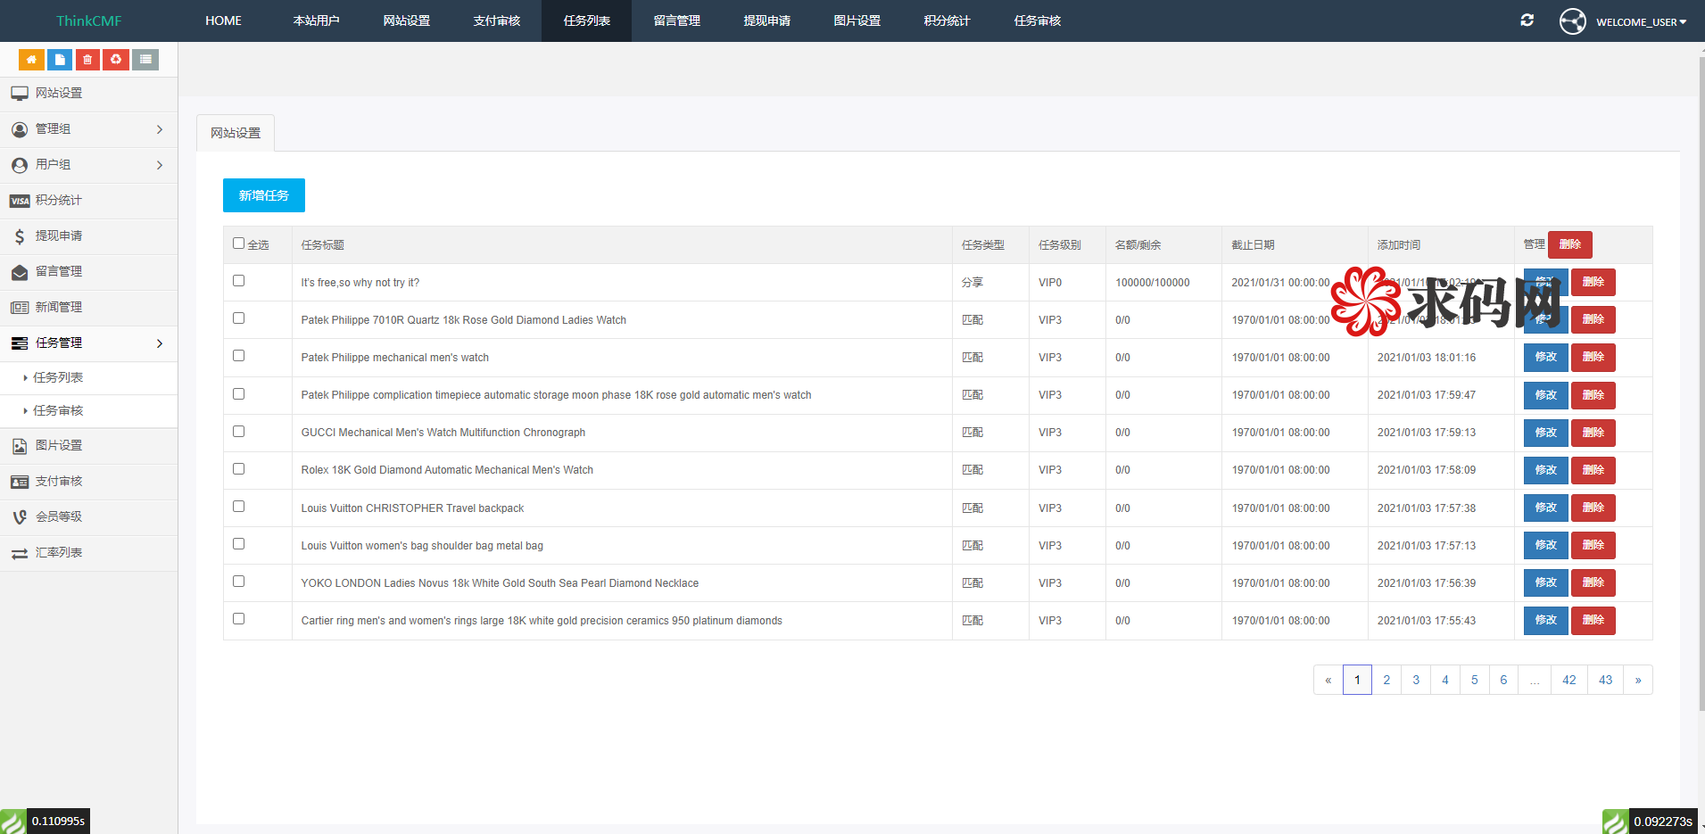The width and height of the screenshot is (1705, 834).
Task: Click 修改 for the Cartier ring task
Action: [x=1545, y=620]
